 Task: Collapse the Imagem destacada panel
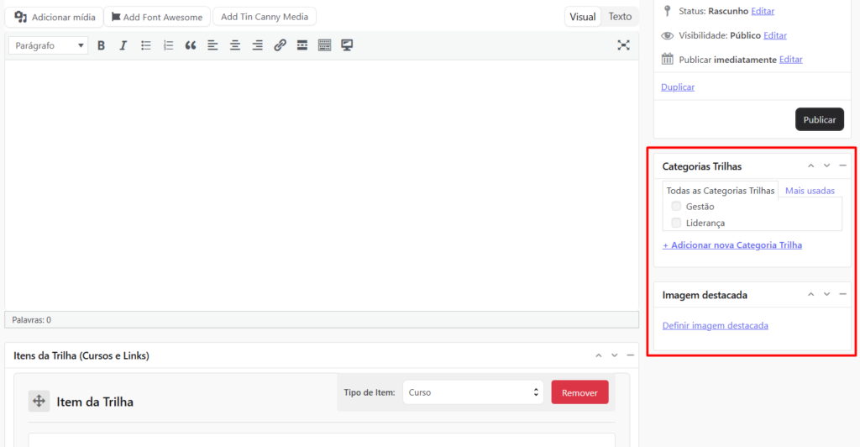842,295
